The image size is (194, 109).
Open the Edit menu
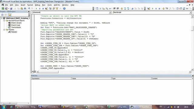[12, 5]
